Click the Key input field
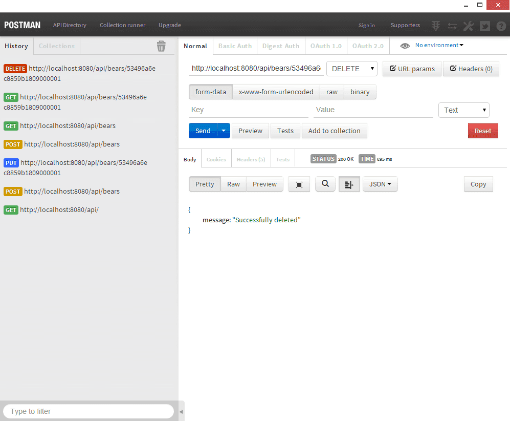This screenshot has width=510, height=421. 249,110
